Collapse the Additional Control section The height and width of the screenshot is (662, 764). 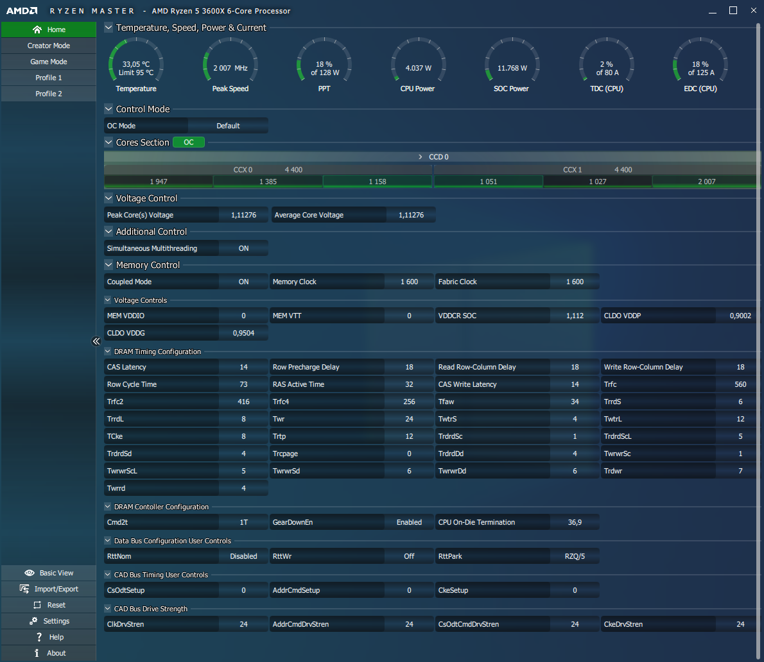pyautogui.click(x=109, y=232)
